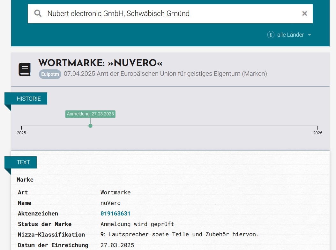Click the status text Anmeldung wird geprüft
336x250 pixels.
click(x=137, y=224)
